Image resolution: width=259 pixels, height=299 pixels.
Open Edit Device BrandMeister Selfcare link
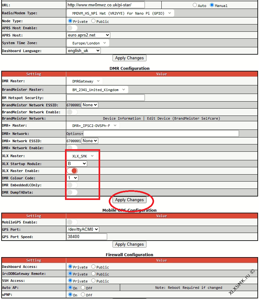click(x=184, y=118)
